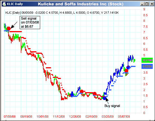This screenshot has width=155, height=121.
Task: Click the 07/08/08 date axis label
Action: pos(10,117)
